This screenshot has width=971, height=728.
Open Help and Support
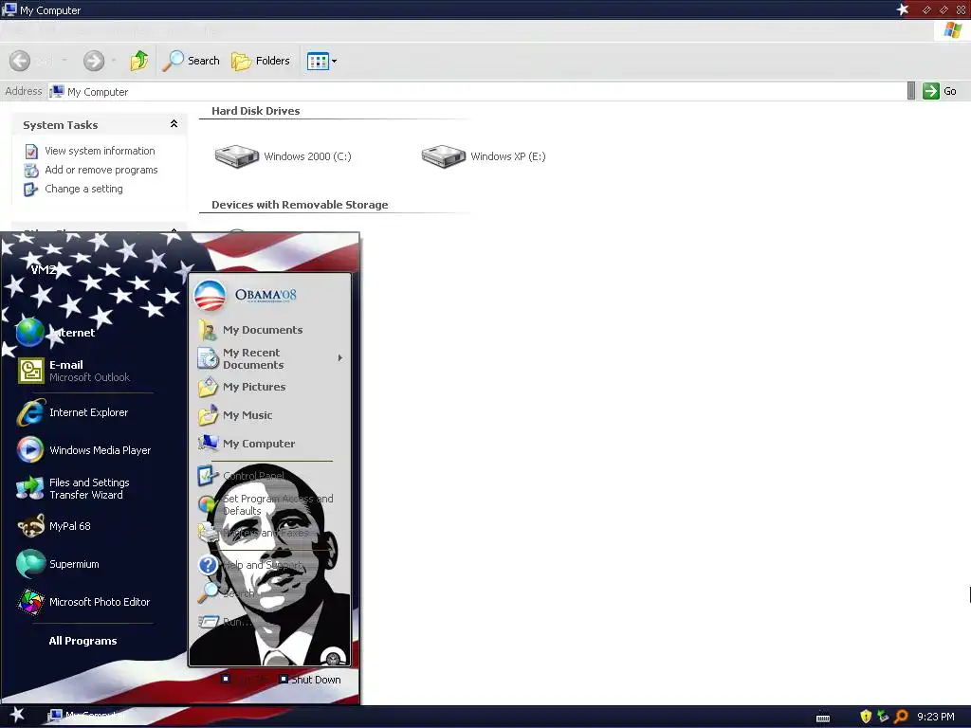click(x=250, y=565)
